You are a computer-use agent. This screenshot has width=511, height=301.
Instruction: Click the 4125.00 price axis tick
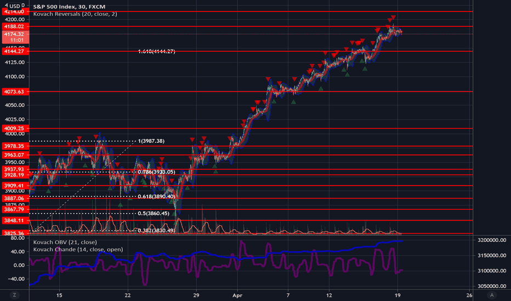[x=15, y=62]
